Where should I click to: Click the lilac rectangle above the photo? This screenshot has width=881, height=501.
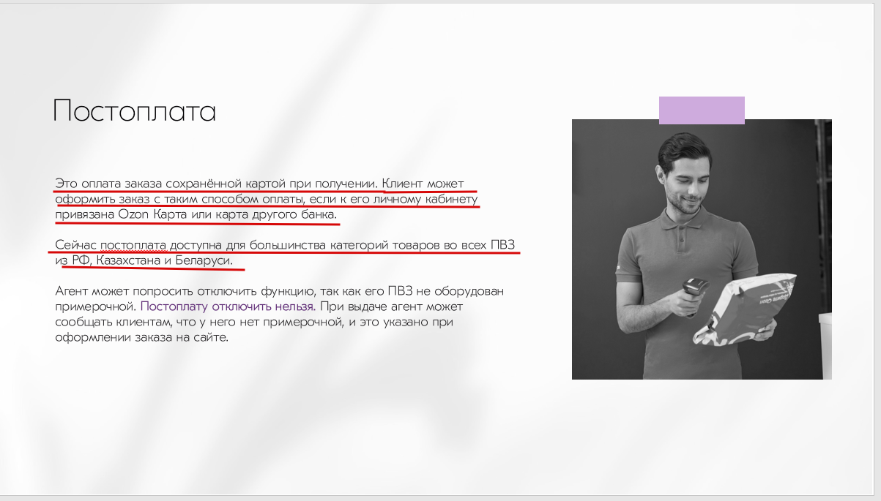[x=702, y=110]
